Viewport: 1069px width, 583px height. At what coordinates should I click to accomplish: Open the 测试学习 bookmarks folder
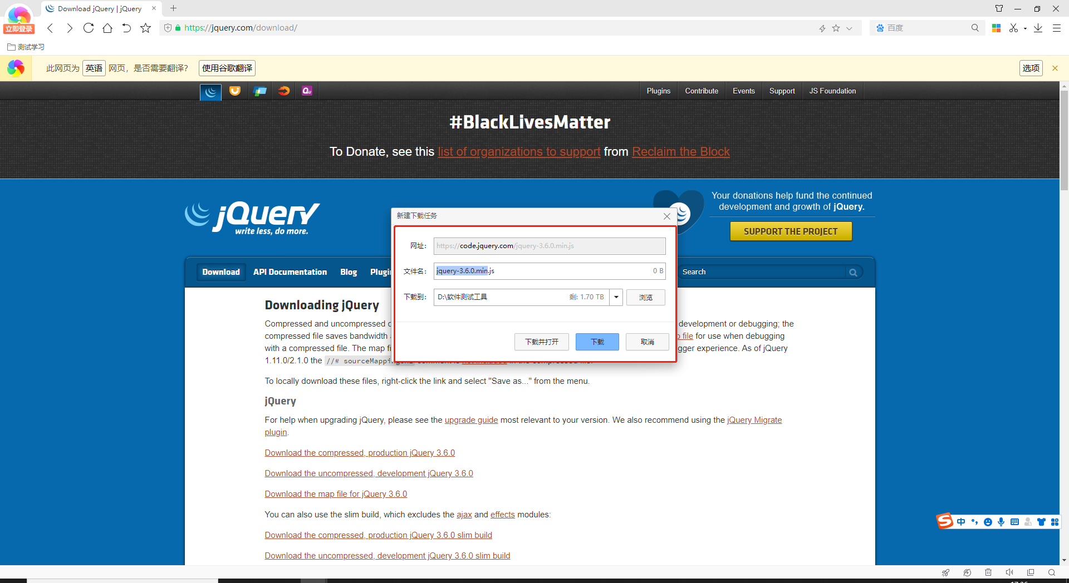click(x=26, y=47)
